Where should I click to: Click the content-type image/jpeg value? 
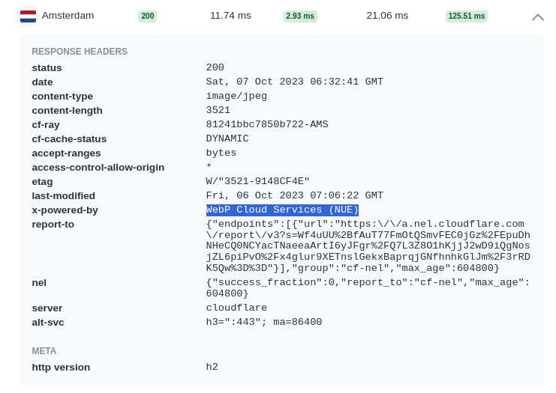coord(236,96)
